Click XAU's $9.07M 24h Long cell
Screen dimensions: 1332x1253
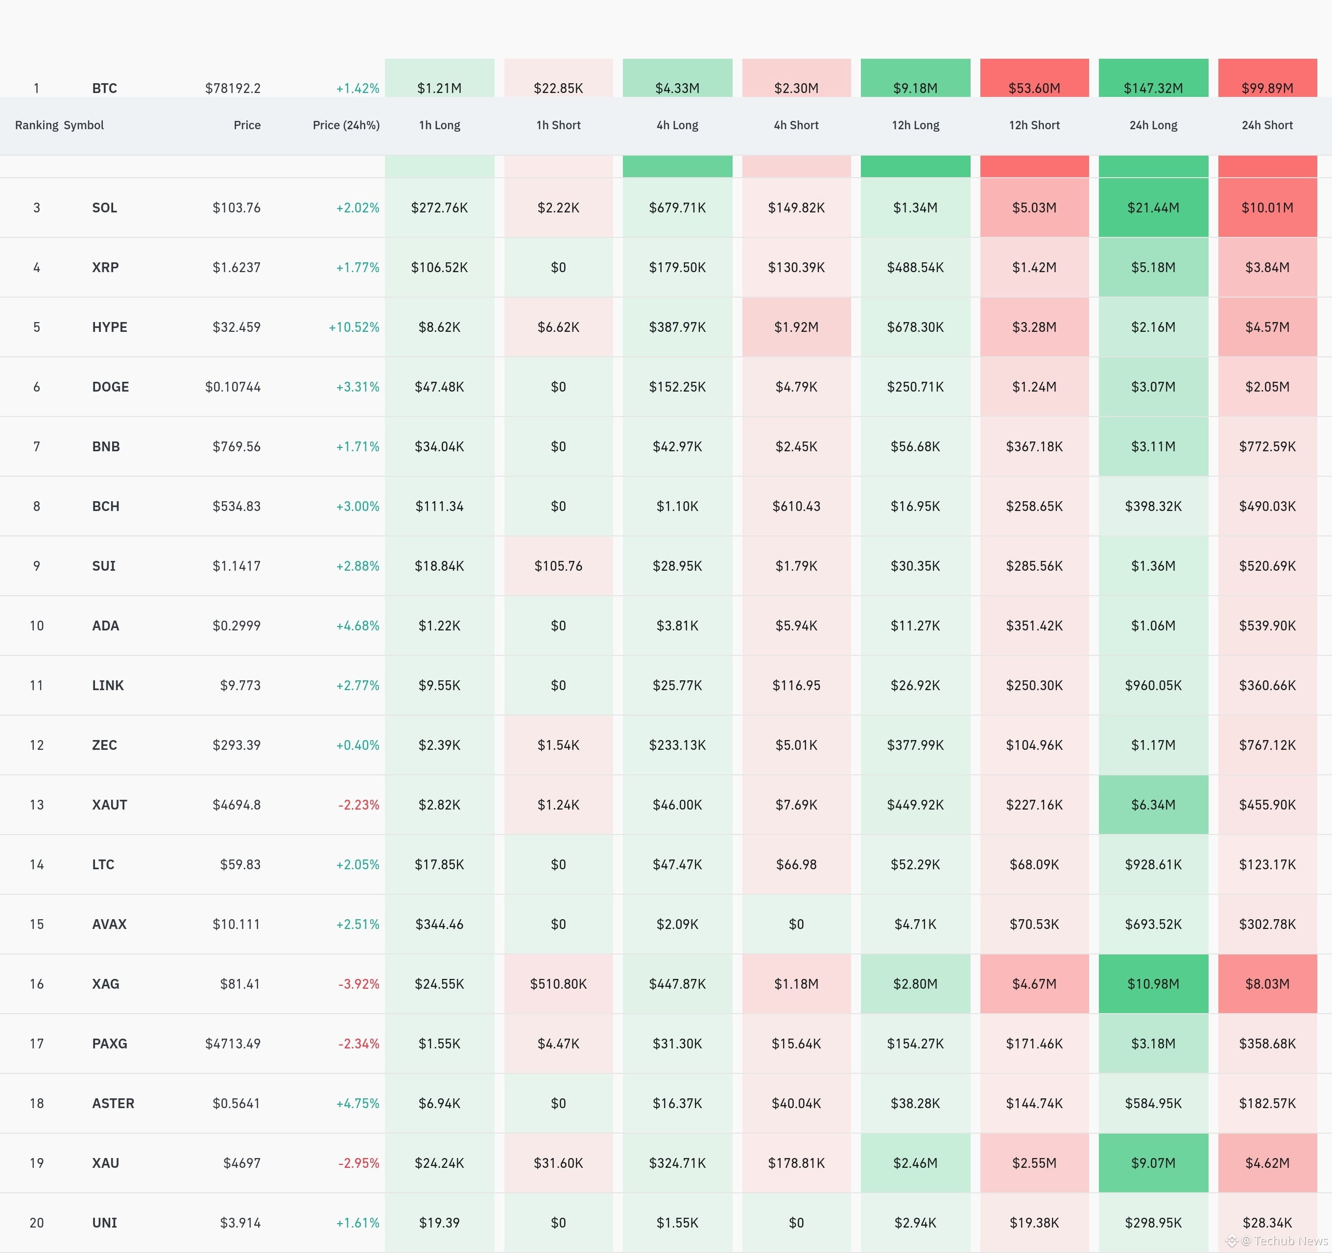point(1152,1162)
